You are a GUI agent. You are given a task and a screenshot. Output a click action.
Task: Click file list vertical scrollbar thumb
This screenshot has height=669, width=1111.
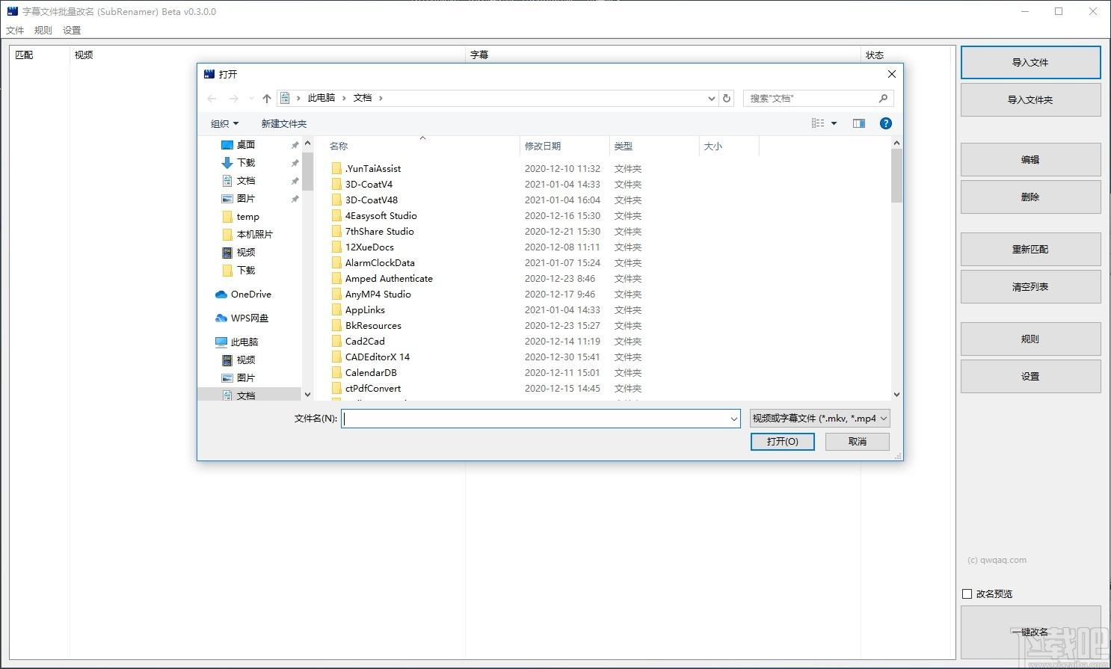[x=896, y=176]
